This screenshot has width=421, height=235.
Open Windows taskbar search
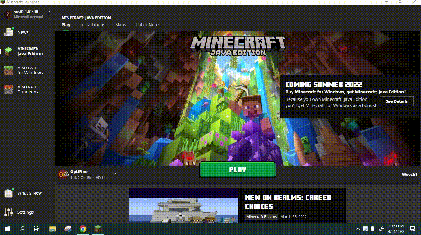click(22, 229)
